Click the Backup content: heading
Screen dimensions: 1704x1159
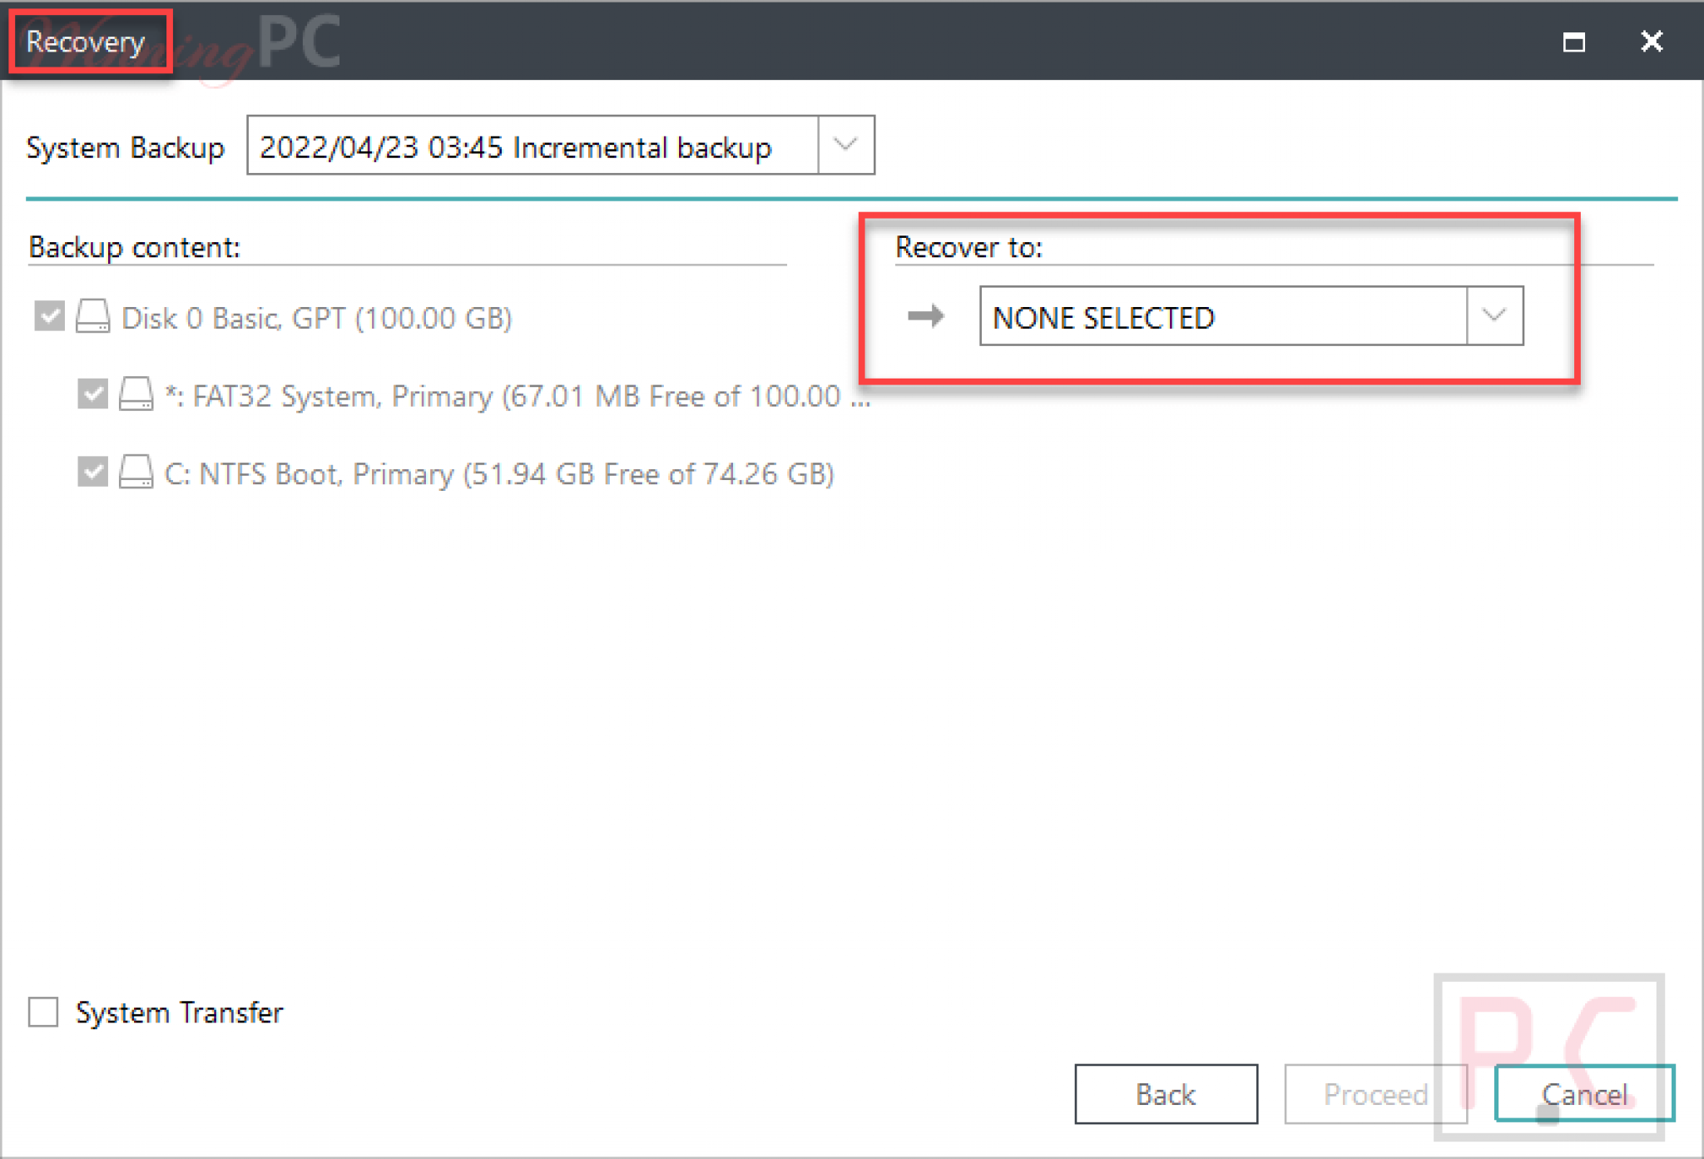(134, 247)
